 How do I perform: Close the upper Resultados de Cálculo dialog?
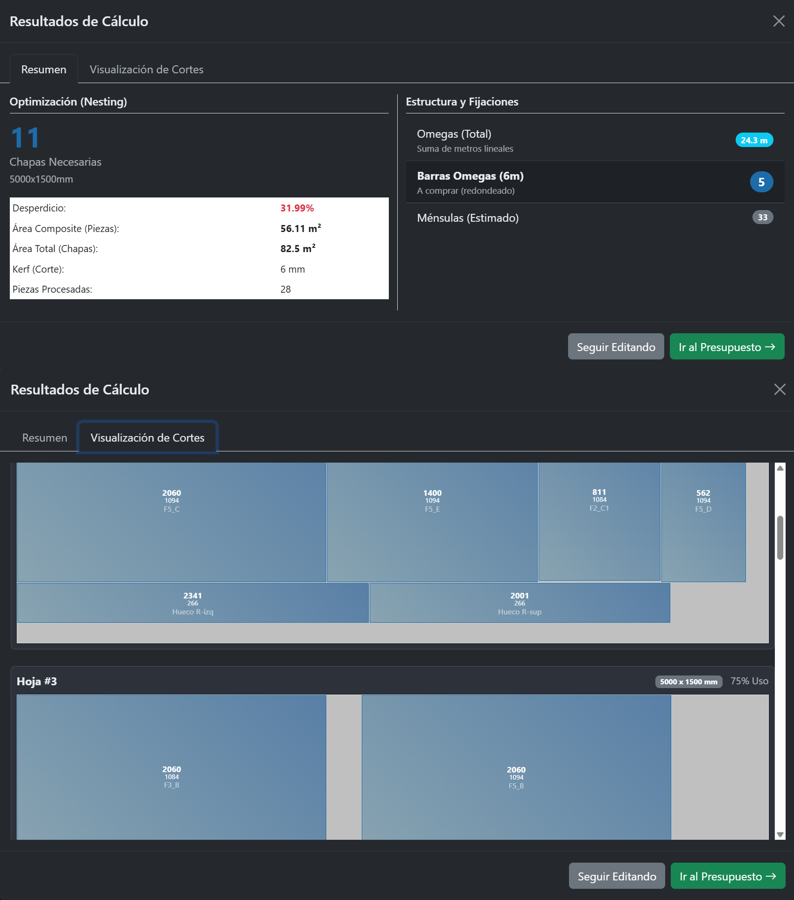(x=779, y=21)
